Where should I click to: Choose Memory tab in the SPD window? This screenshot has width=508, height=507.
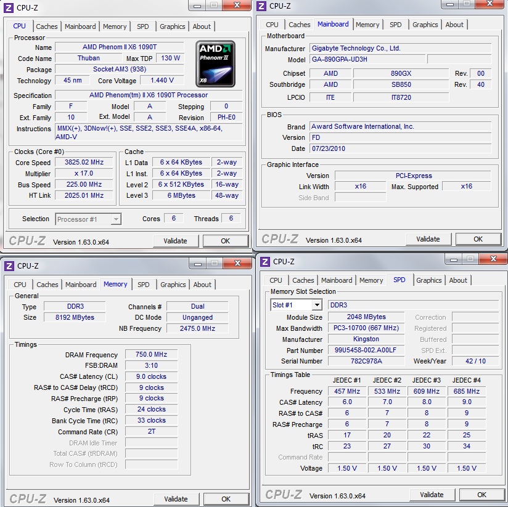(x=371, y=280)
